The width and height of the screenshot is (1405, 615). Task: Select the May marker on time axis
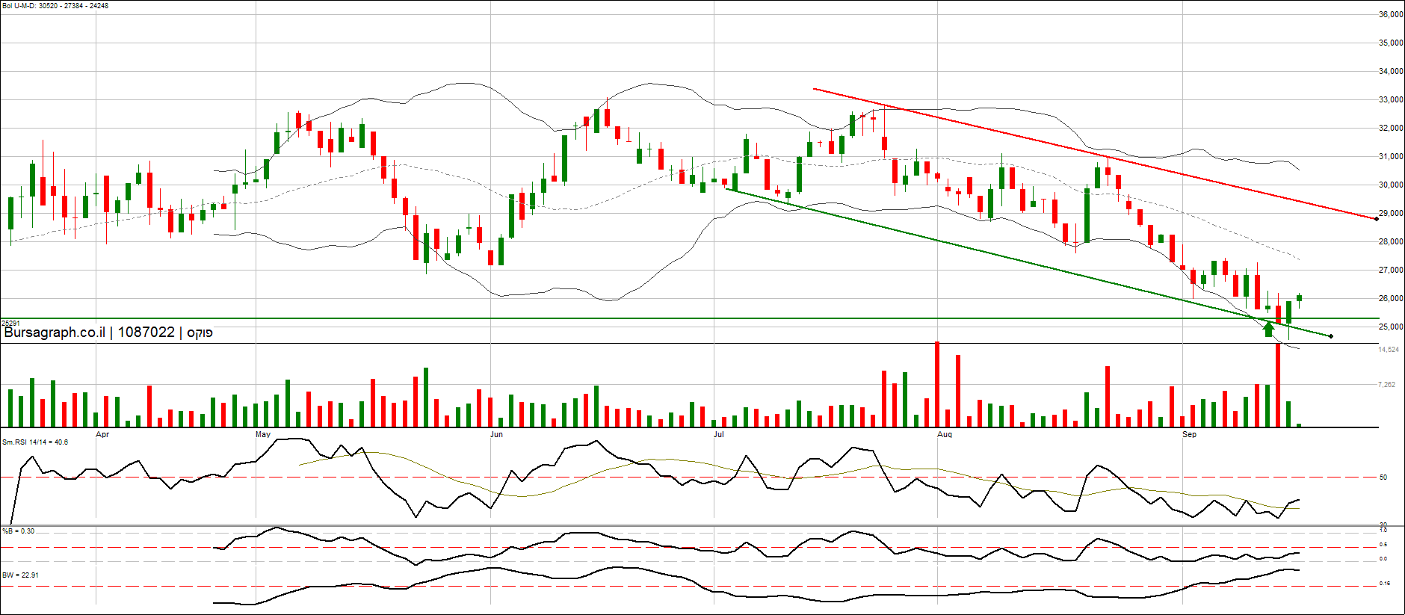coord(262,434)
